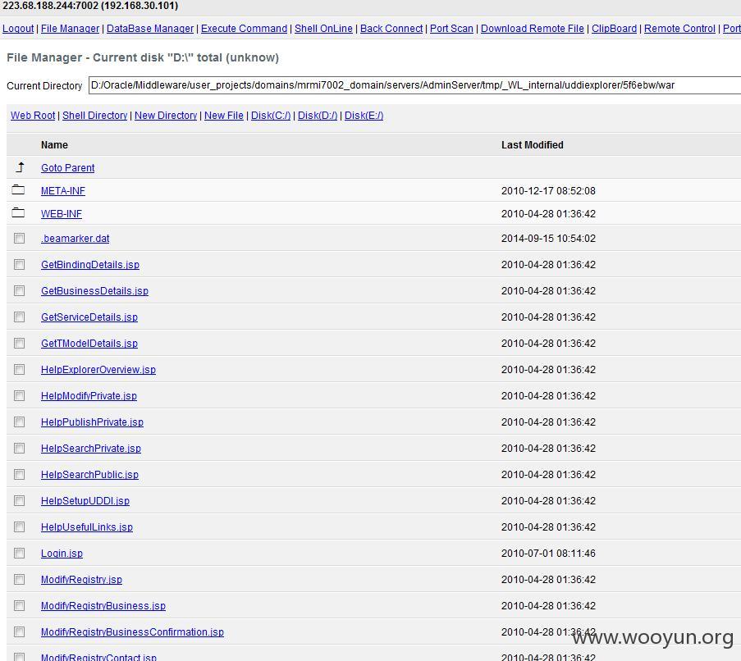Click the 2014-09-15 10:54:02 timestamp
Screen dimensions: 741x661
(x=548, y=238)
